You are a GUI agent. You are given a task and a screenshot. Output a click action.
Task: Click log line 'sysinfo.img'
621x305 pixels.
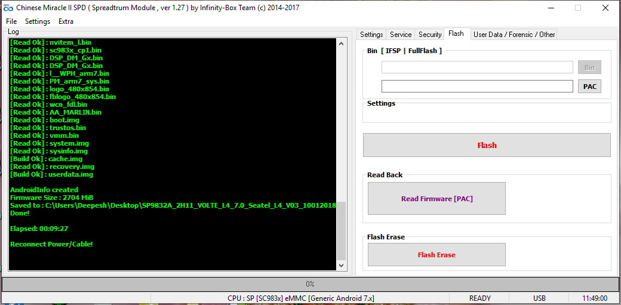pos(49,151)
